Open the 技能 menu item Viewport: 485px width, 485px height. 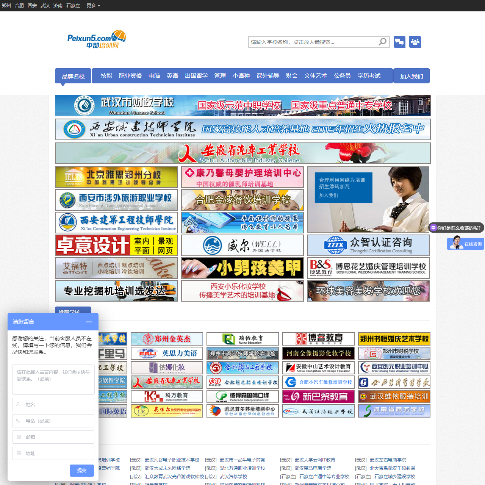(106, 76)
